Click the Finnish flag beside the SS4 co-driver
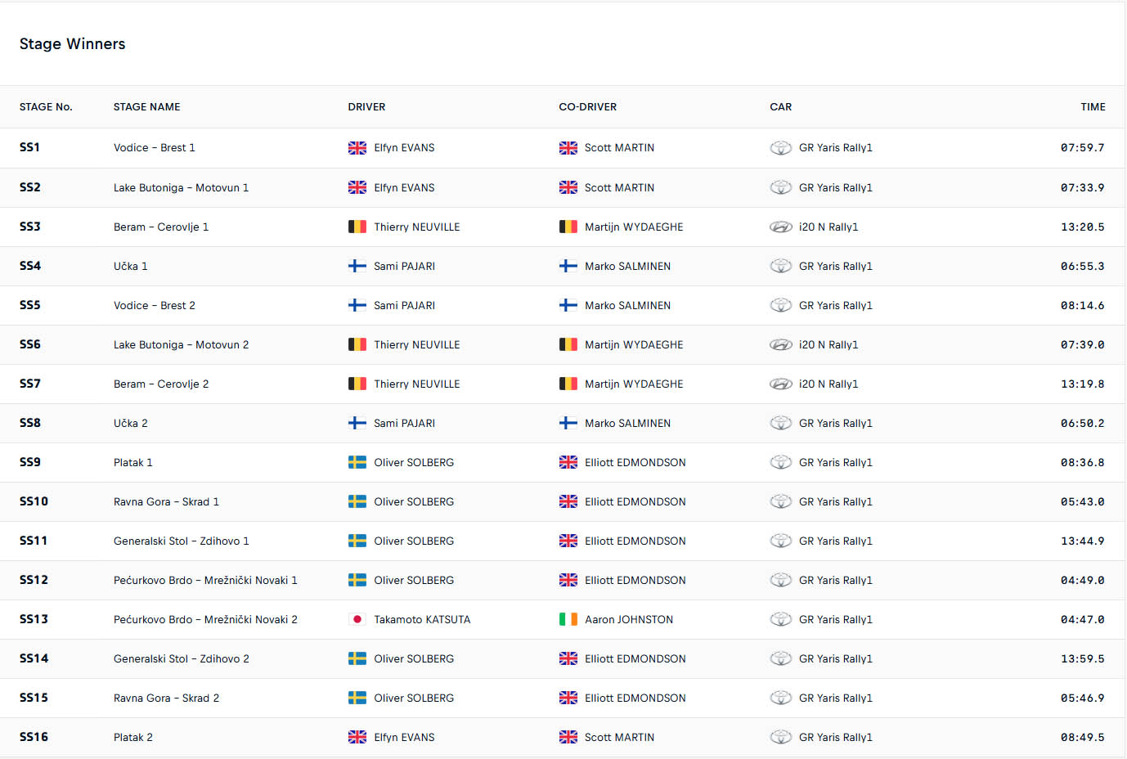Screen dimensions: 1127x759 568,266
